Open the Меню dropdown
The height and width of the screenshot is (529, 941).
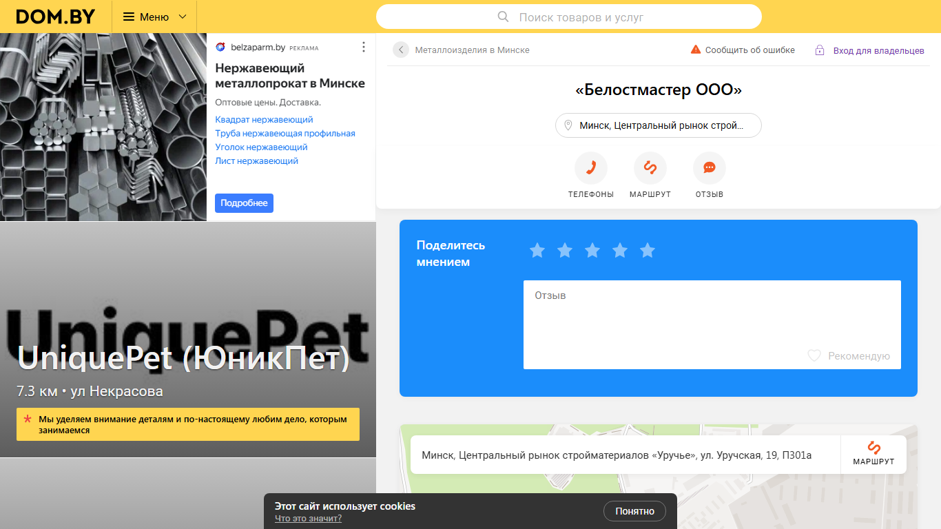[x=154, y=17]
